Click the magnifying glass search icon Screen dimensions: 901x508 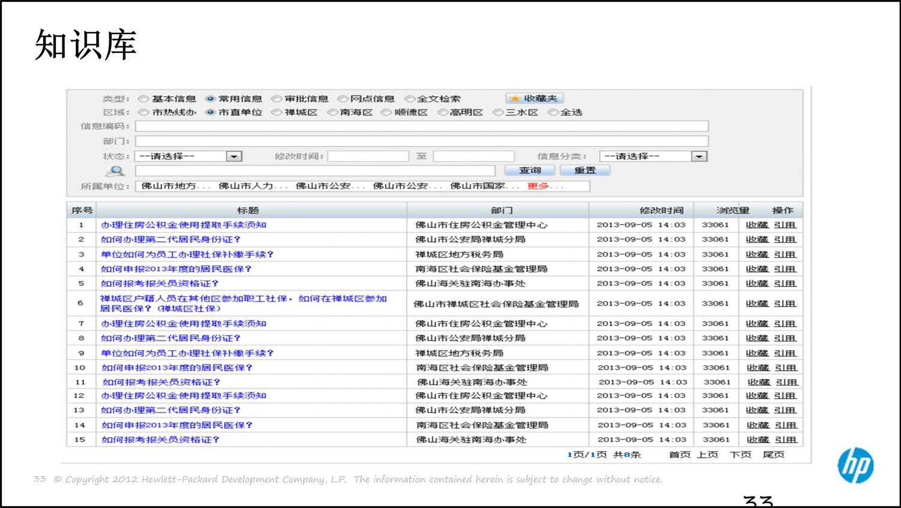[x=115, y=170]
